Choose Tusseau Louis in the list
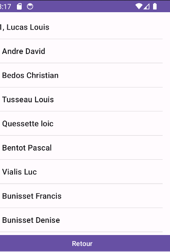 click(x=82, y=99)
